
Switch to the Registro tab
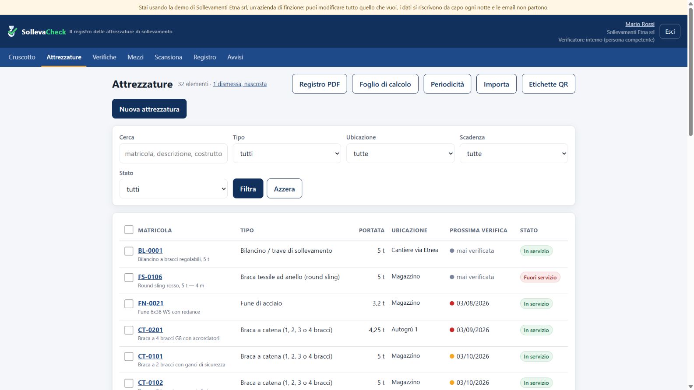205,57
